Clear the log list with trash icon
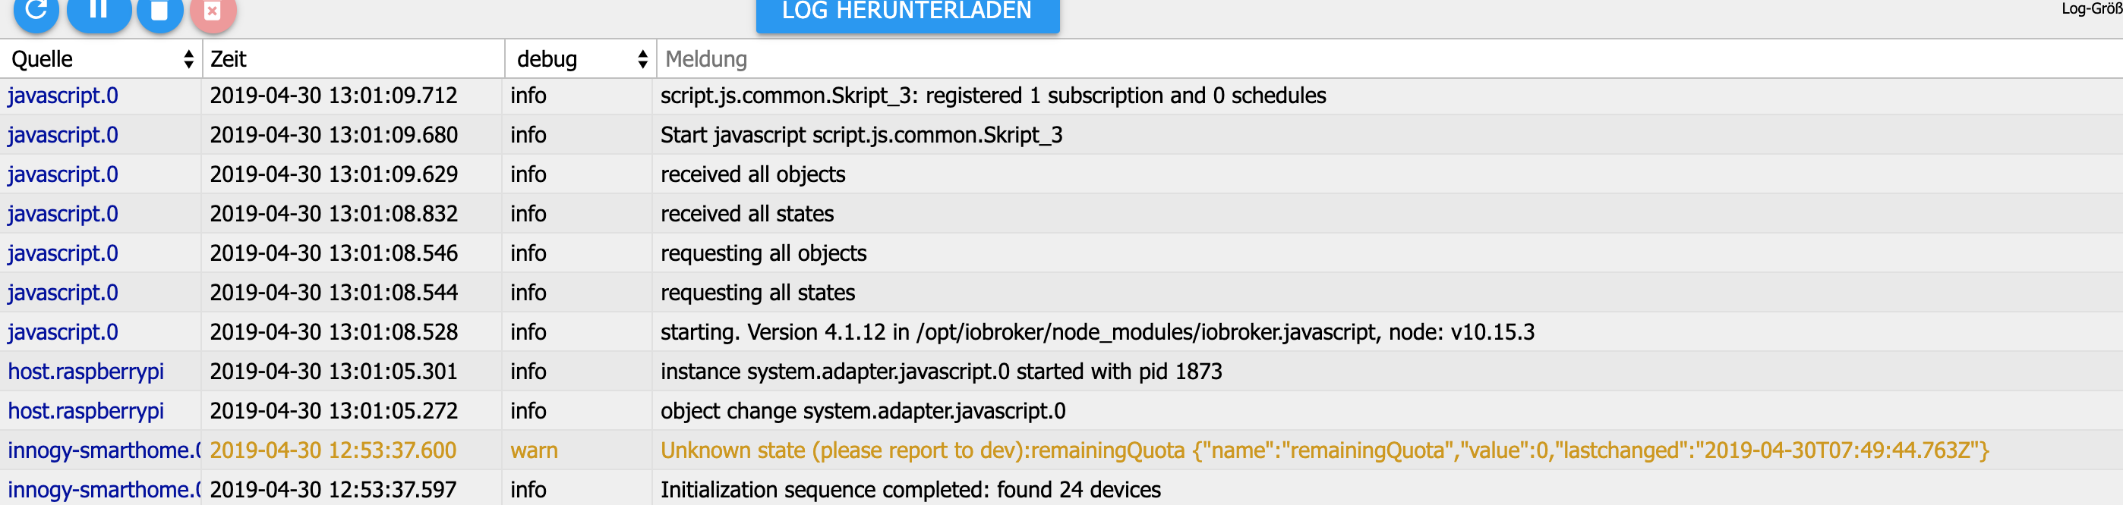The height and width of the screenshot is (505, 2123). pos(160,11)
